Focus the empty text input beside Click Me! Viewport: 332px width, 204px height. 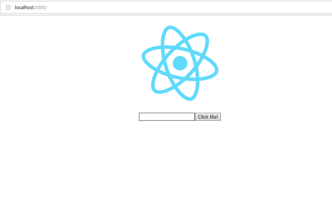coord(167,117)
